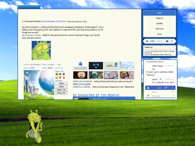Open the chat emoji smiley picker

pos(148,96)
